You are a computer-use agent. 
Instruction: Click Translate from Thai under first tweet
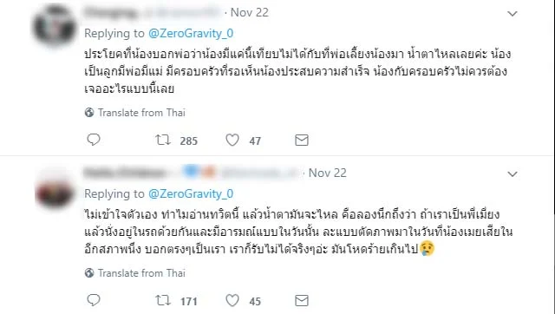[141, 113]
